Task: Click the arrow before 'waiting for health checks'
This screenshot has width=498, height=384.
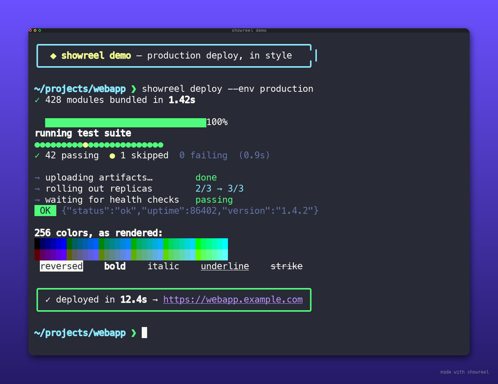Action: click(x=37, y=200)
